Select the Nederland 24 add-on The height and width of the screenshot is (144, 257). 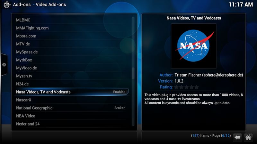(x=72, y=124)
